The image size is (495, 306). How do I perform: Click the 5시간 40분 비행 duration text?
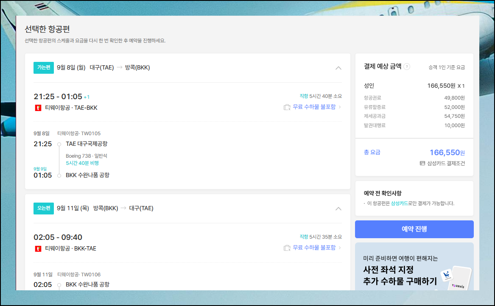tap(82, 163)
